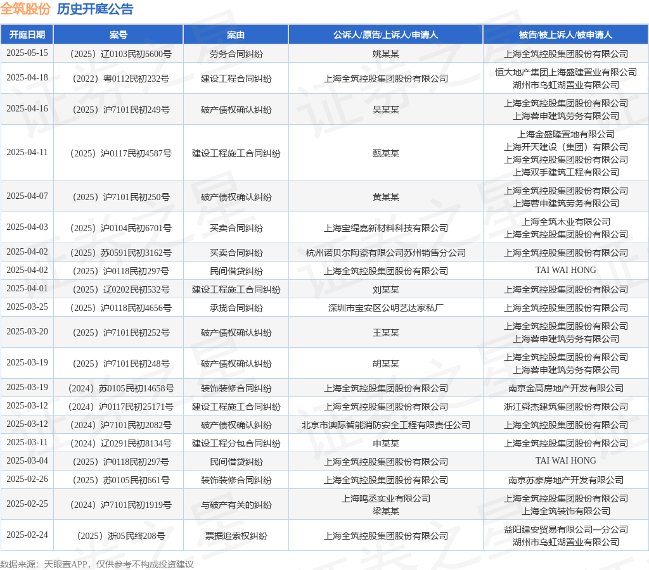This screenshot has width=649, height=570.
Task: Click TAI WAI HONG in 2025-04-02 row
Action: click(566, 270)
